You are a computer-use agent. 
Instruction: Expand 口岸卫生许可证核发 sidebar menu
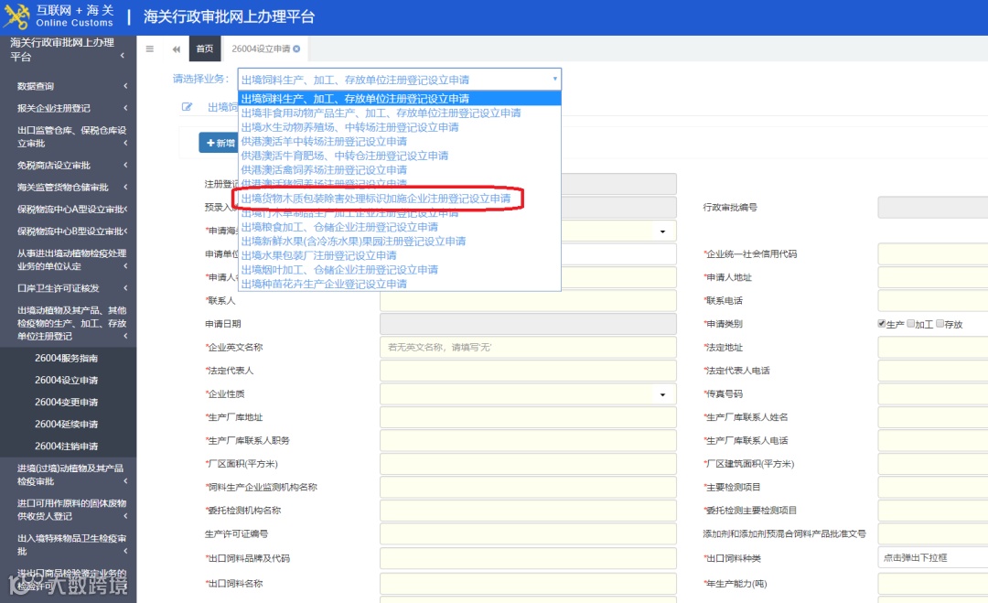click(x=68, y=288)
